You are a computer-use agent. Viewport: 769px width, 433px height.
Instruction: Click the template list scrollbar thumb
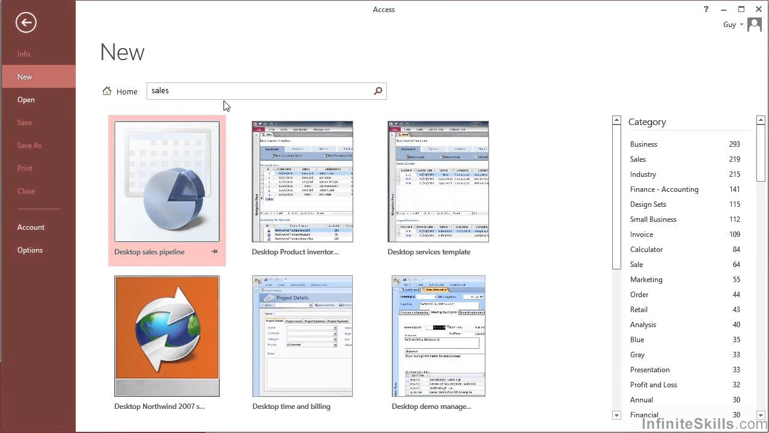(616, 197)
